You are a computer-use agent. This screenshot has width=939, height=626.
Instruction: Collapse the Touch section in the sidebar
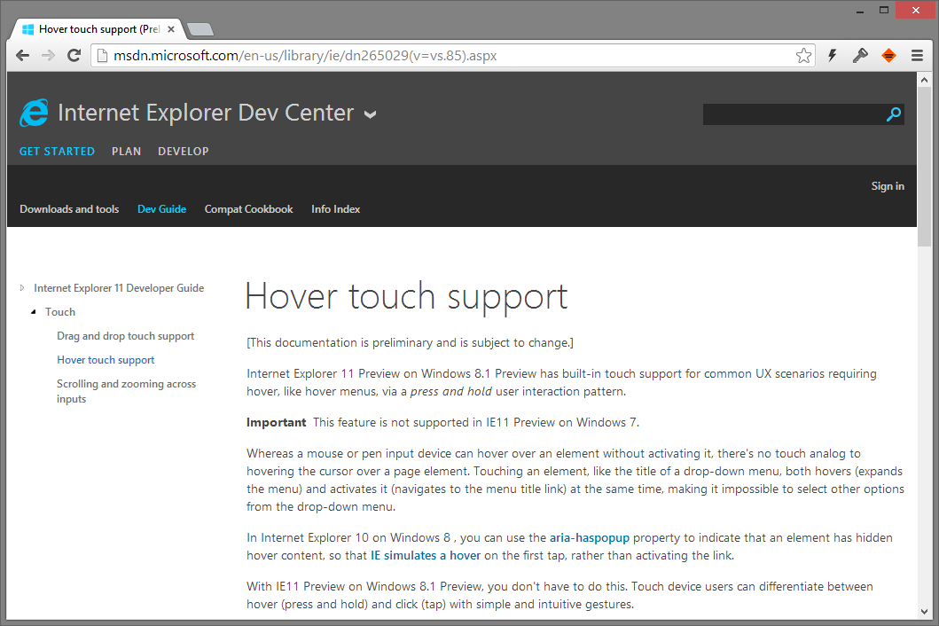34,311
